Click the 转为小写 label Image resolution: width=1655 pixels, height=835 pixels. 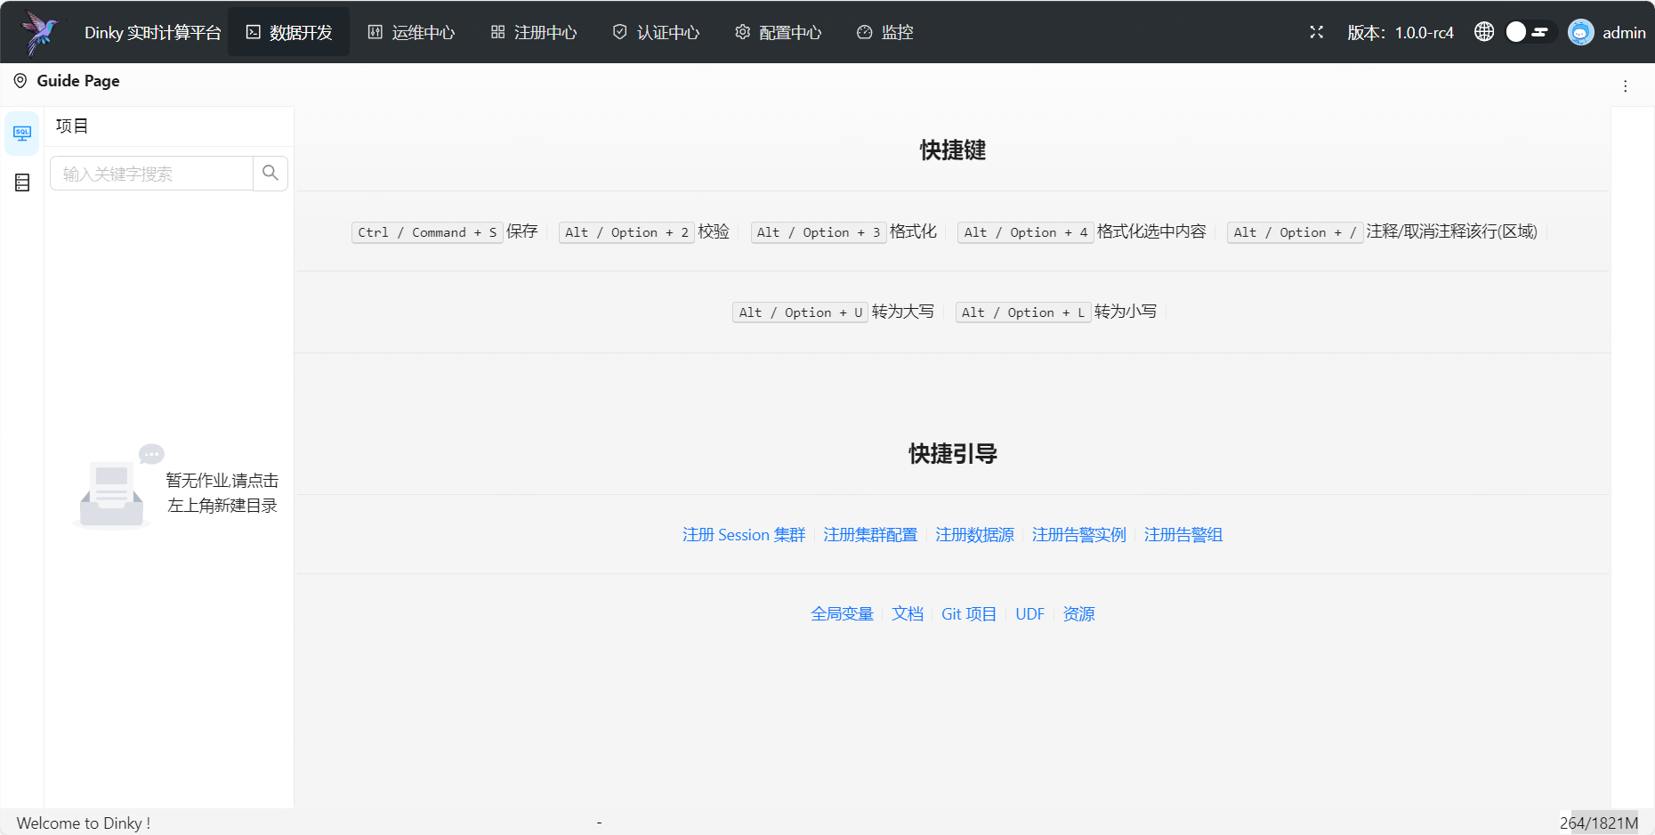click(1126, 312)
